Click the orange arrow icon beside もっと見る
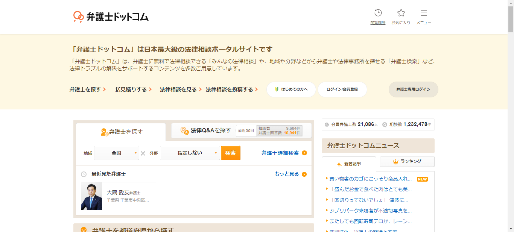This screenshot has width=514, height=232. [x=304, y=174]
